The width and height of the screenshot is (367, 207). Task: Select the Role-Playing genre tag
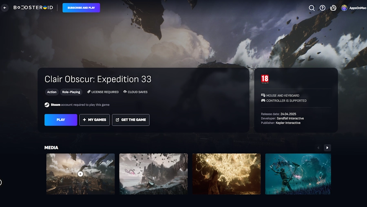point(71,92)
